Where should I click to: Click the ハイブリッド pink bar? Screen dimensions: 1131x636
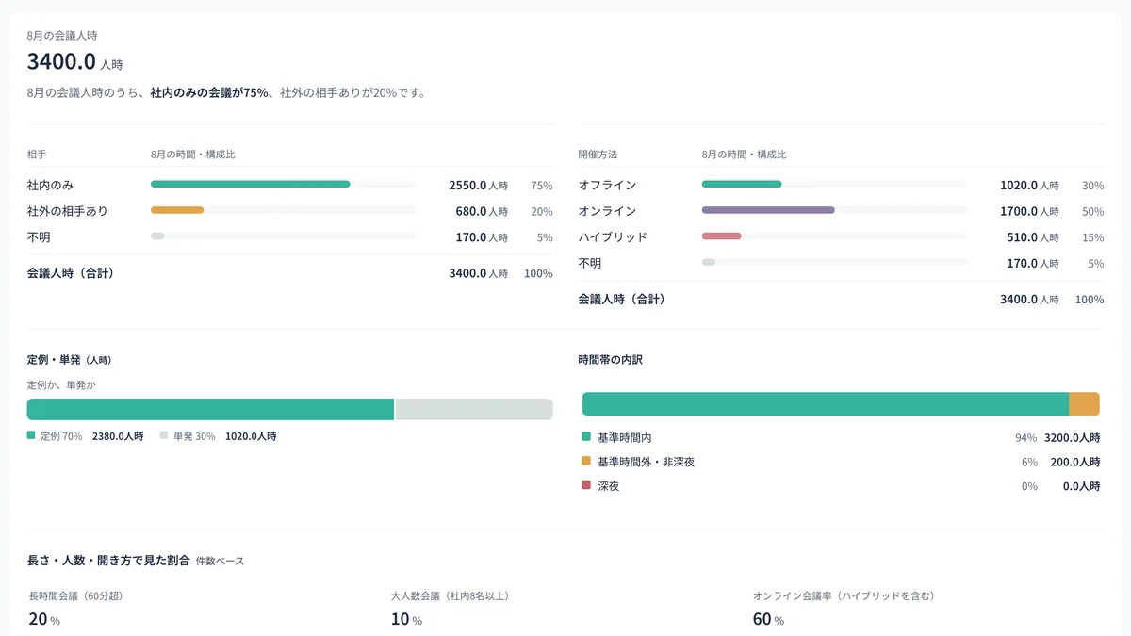coord(722,236)
